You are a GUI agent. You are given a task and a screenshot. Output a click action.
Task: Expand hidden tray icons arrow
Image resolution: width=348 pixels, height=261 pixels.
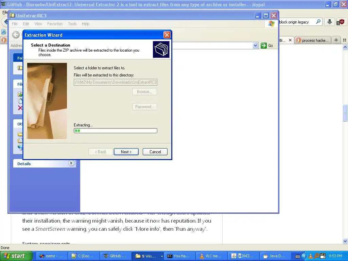tap(304, 256)
